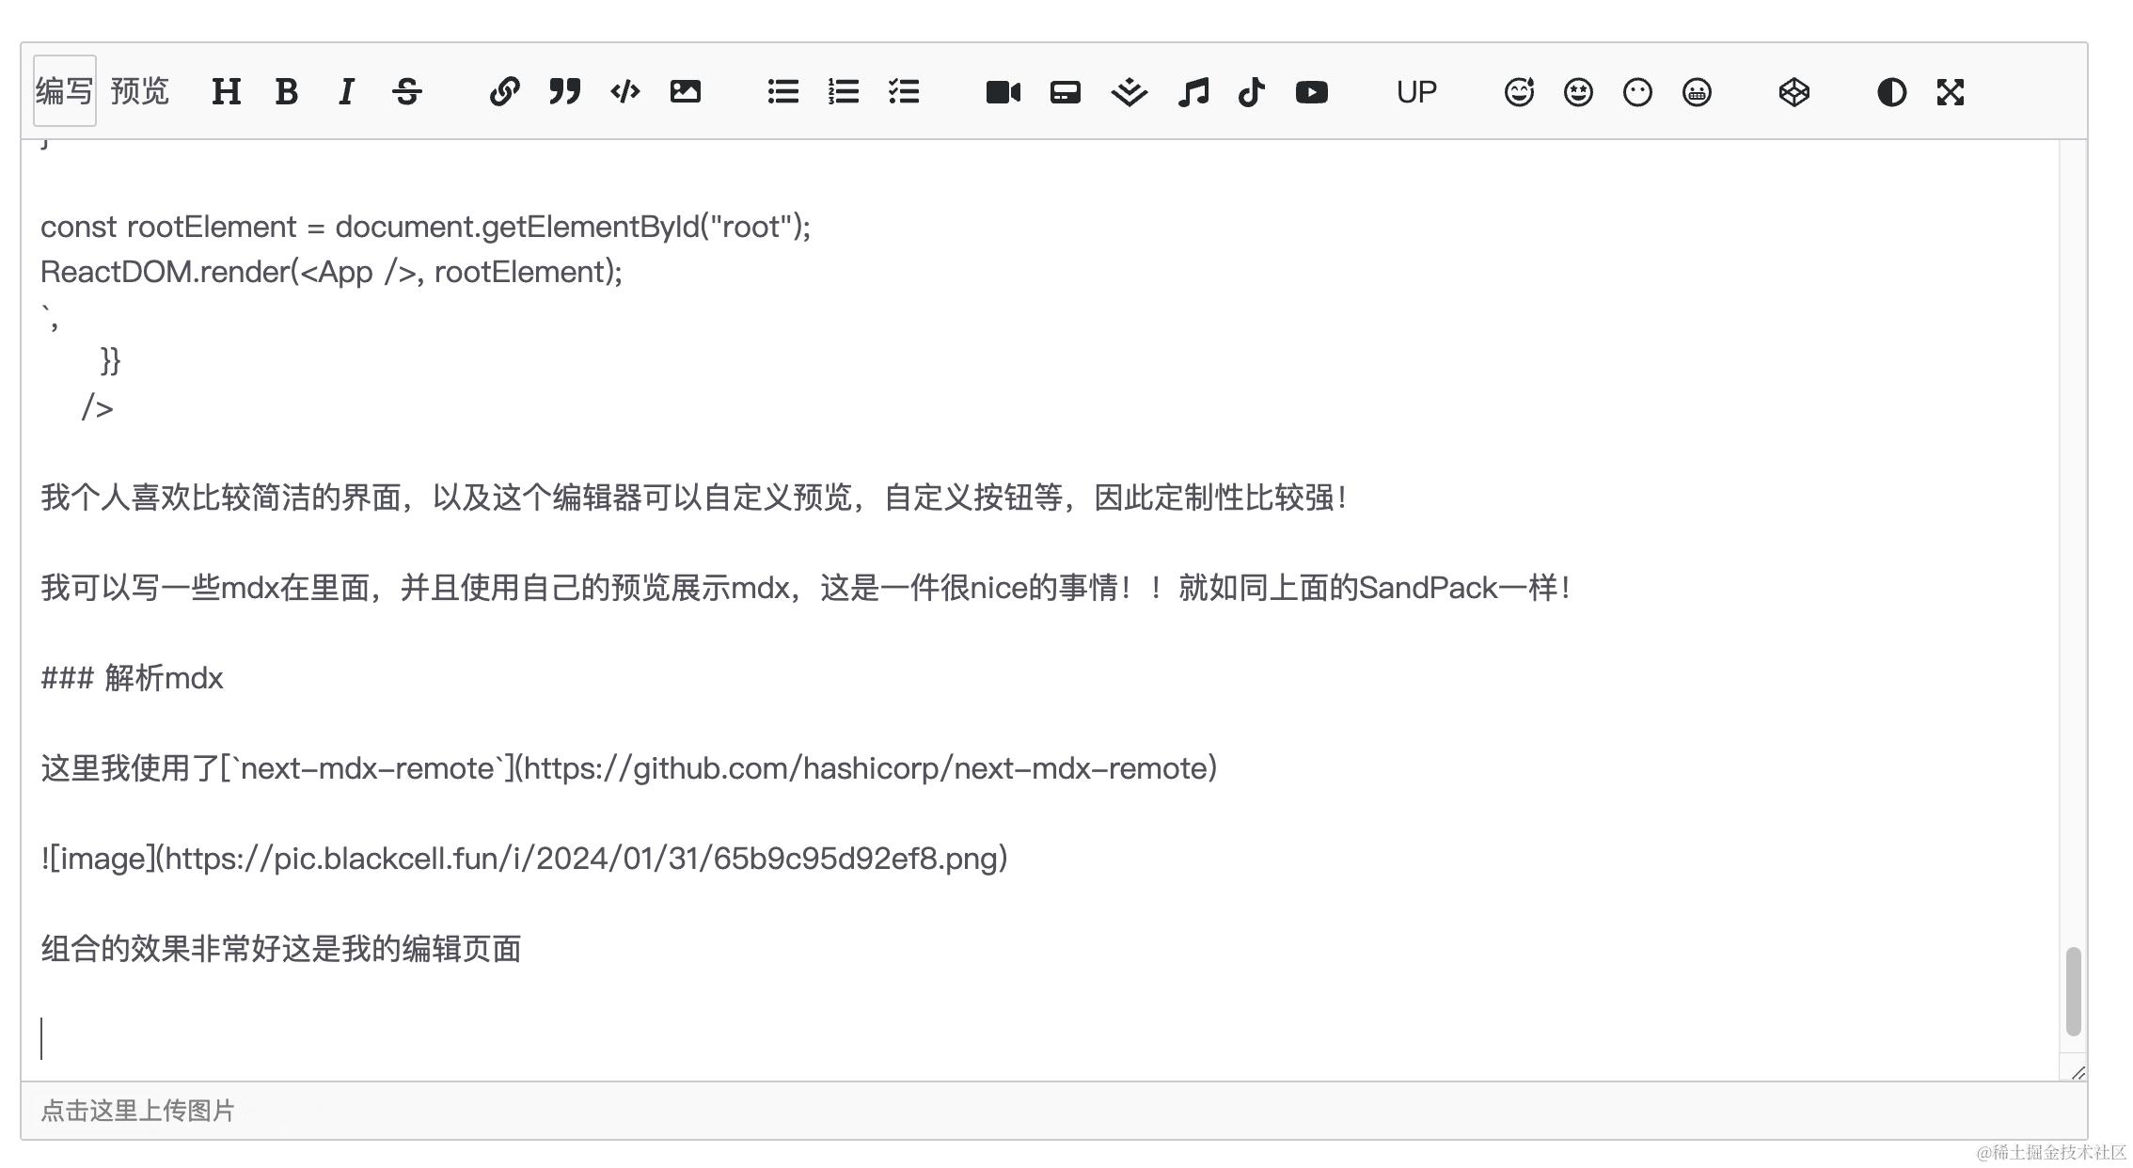Insert an image using the toolbar

(x=685, y=91)
